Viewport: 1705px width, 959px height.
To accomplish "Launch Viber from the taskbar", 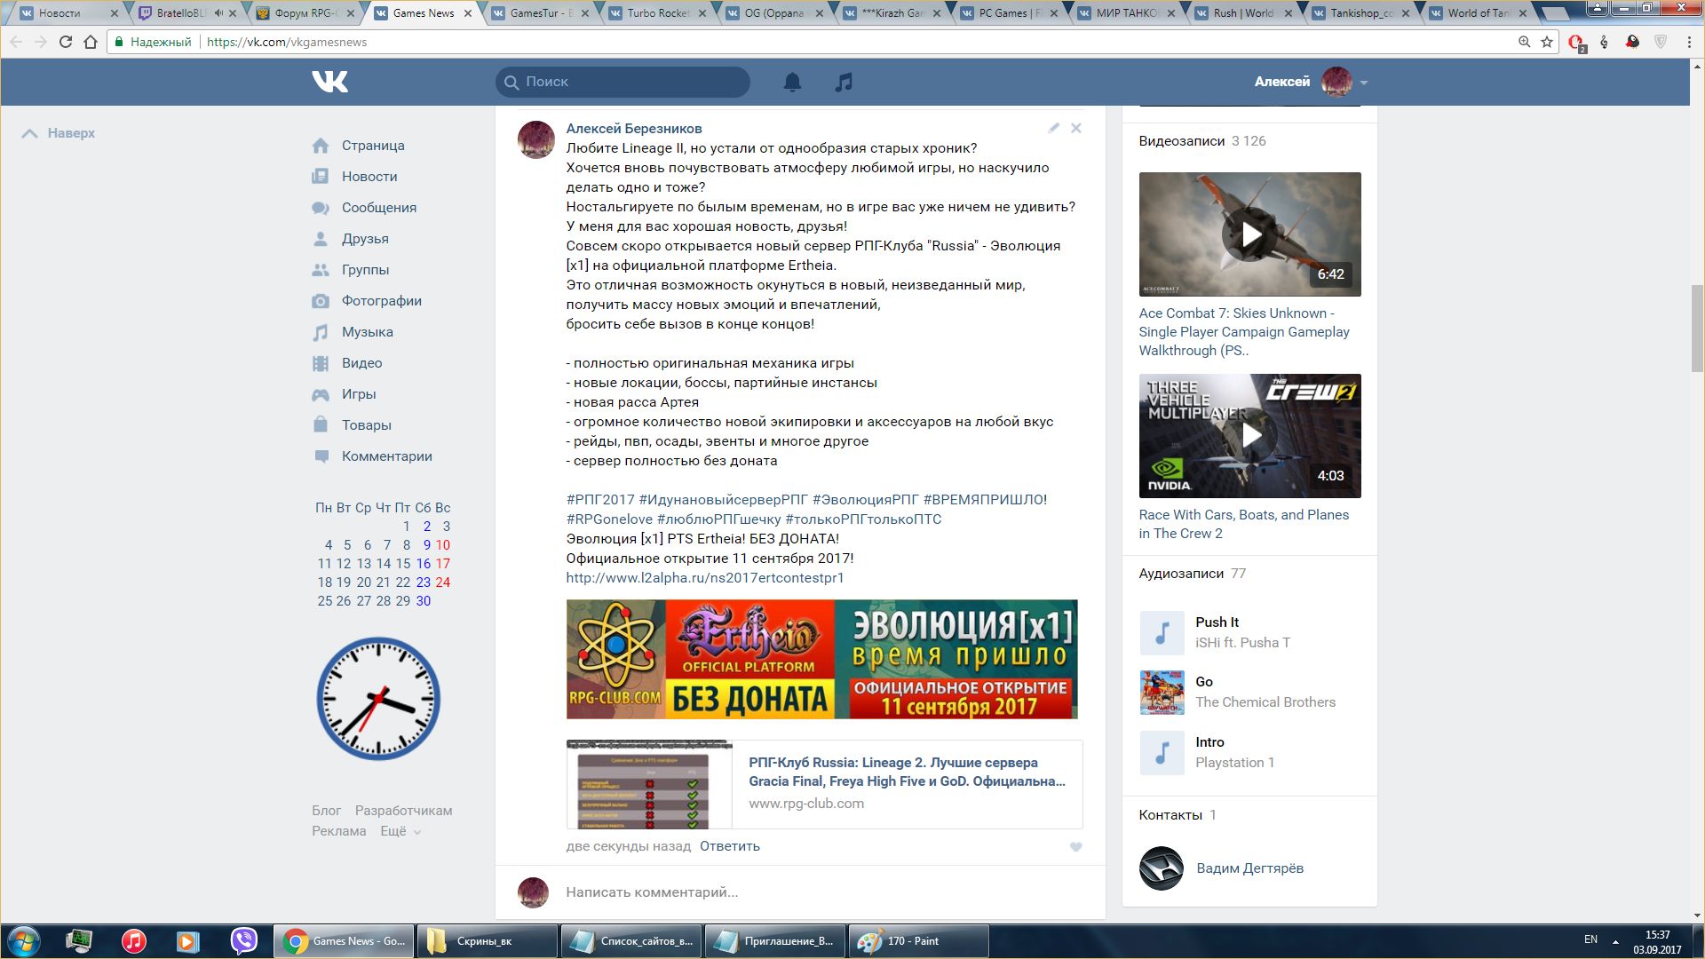I will 243,941.
